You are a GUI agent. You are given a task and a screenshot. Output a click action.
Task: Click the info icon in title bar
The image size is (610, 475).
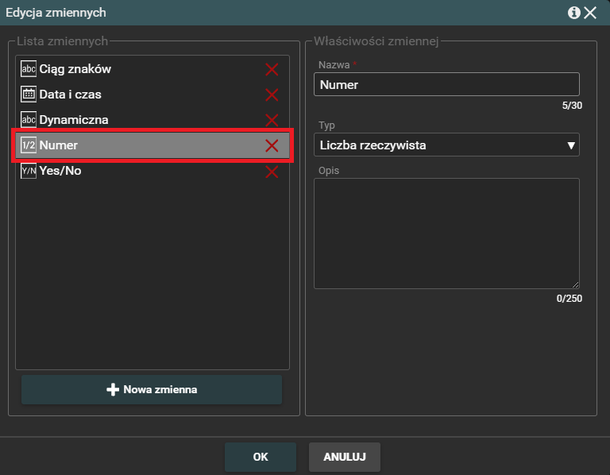(573, 13)
